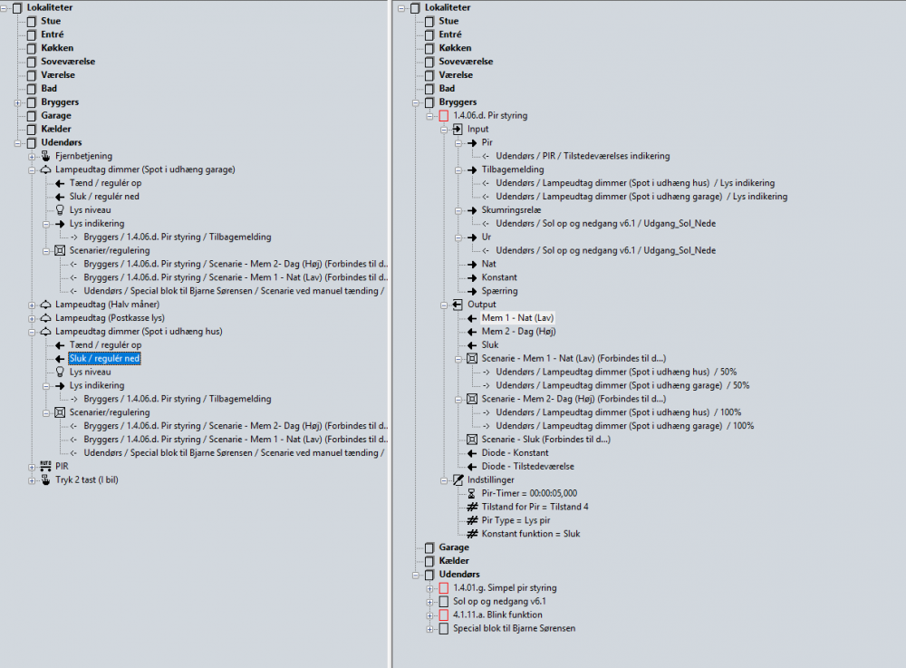Expand the Lampeudtag (Halv måner) node

point(32,305)
